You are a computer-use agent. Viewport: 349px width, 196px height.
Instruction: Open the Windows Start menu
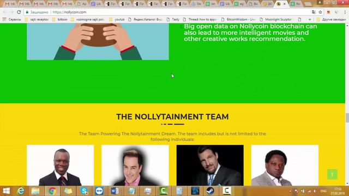(x=6, y=191)
